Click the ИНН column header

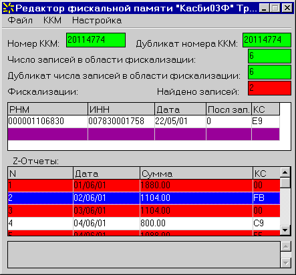(x=122, y=109)
